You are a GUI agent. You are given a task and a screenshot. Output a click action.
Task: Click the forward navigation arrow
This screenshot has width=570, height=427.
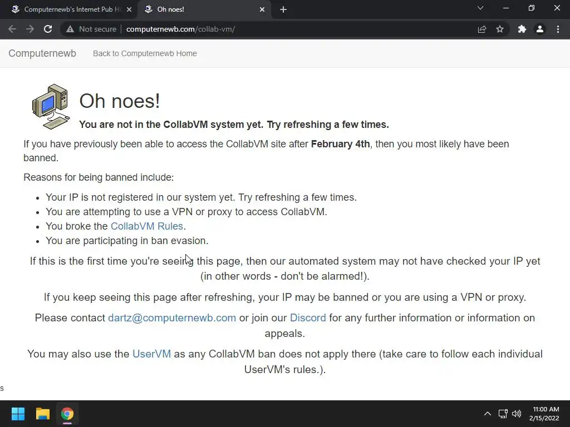pyautogui.click(x=30, y=29)
